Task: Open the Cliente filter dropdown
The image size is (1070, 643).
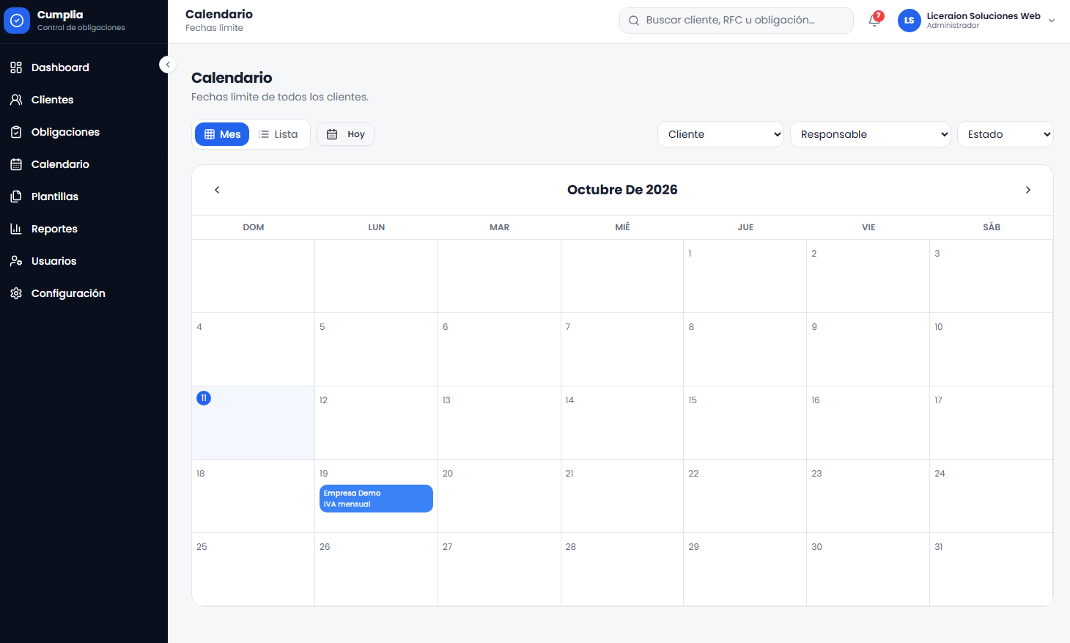Action: coord(721,134)
